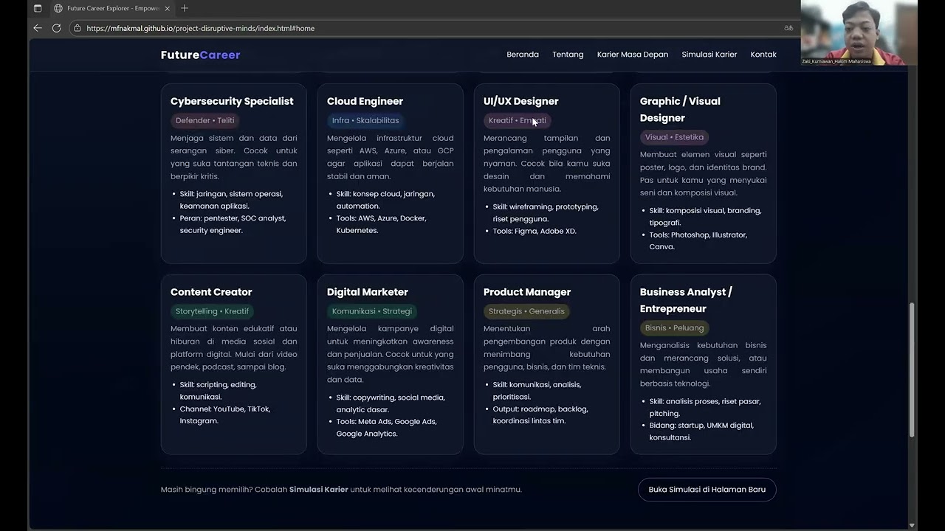
Task: Click 'Skill: konsep cloud, jaringan' bullet
Action: [385, 200]
